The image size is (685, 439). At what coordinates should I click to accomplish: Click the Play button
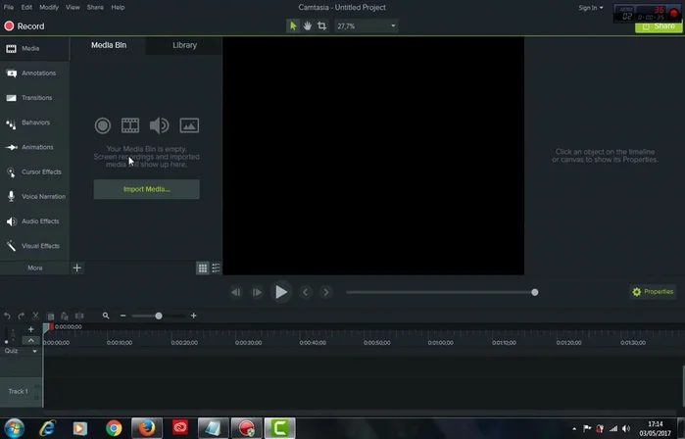tap(281, 292)
